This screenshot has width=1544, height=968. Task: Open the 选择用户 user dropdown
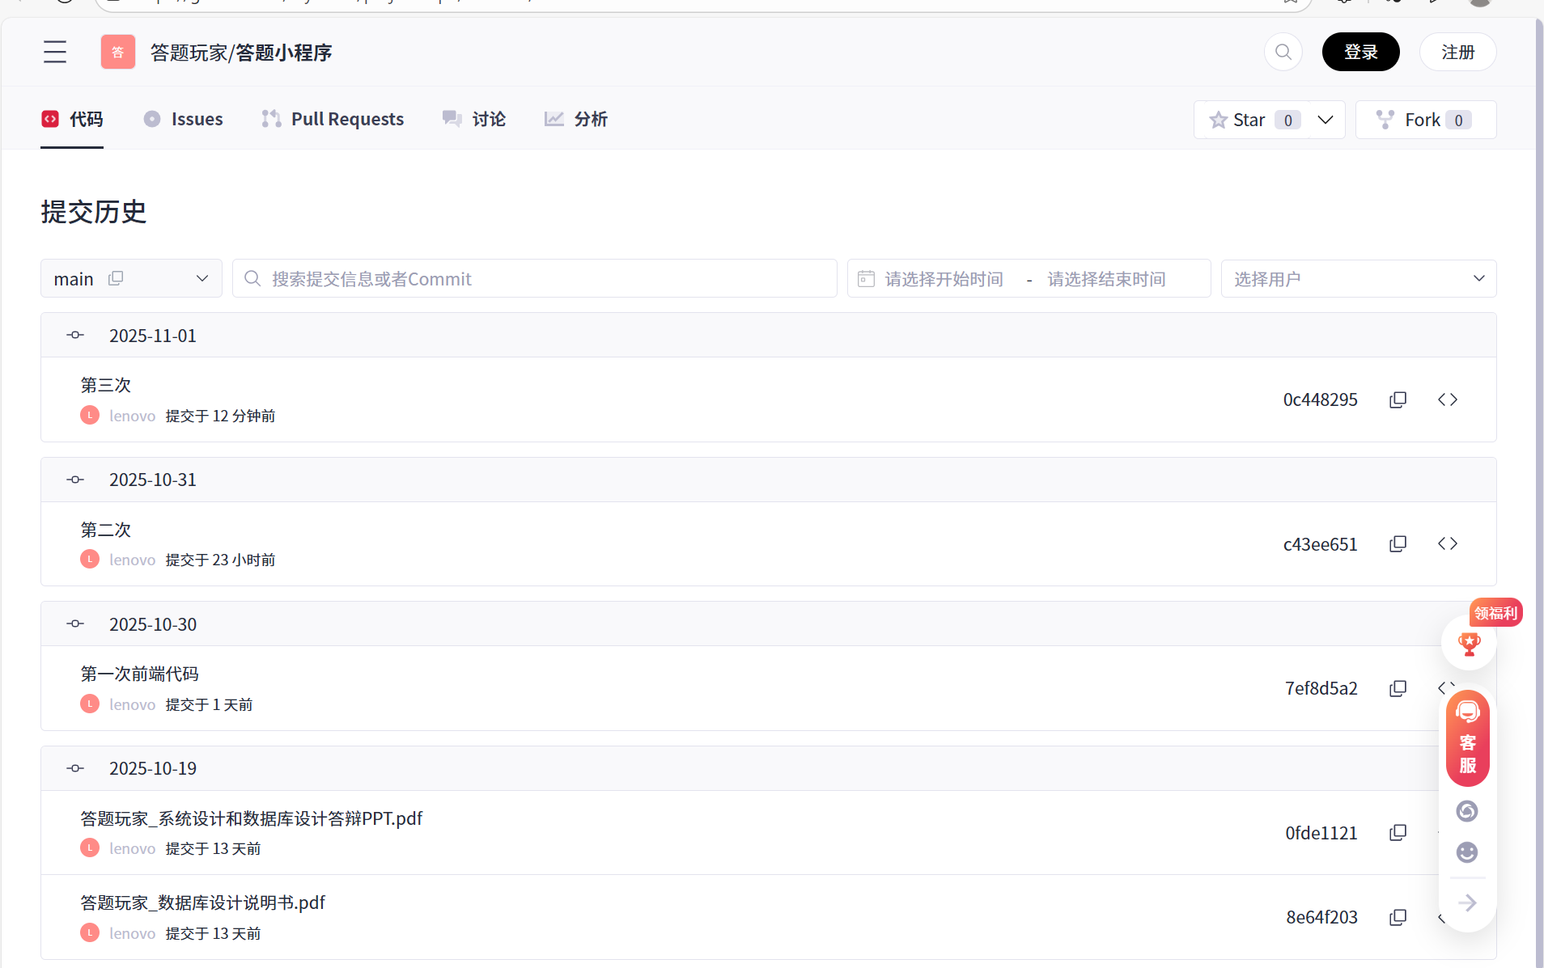pyautogui.click(x=1359, y=278)
